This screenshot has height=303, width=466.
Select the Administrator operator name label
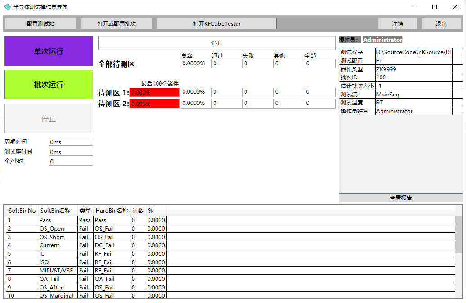click(383, 40)
